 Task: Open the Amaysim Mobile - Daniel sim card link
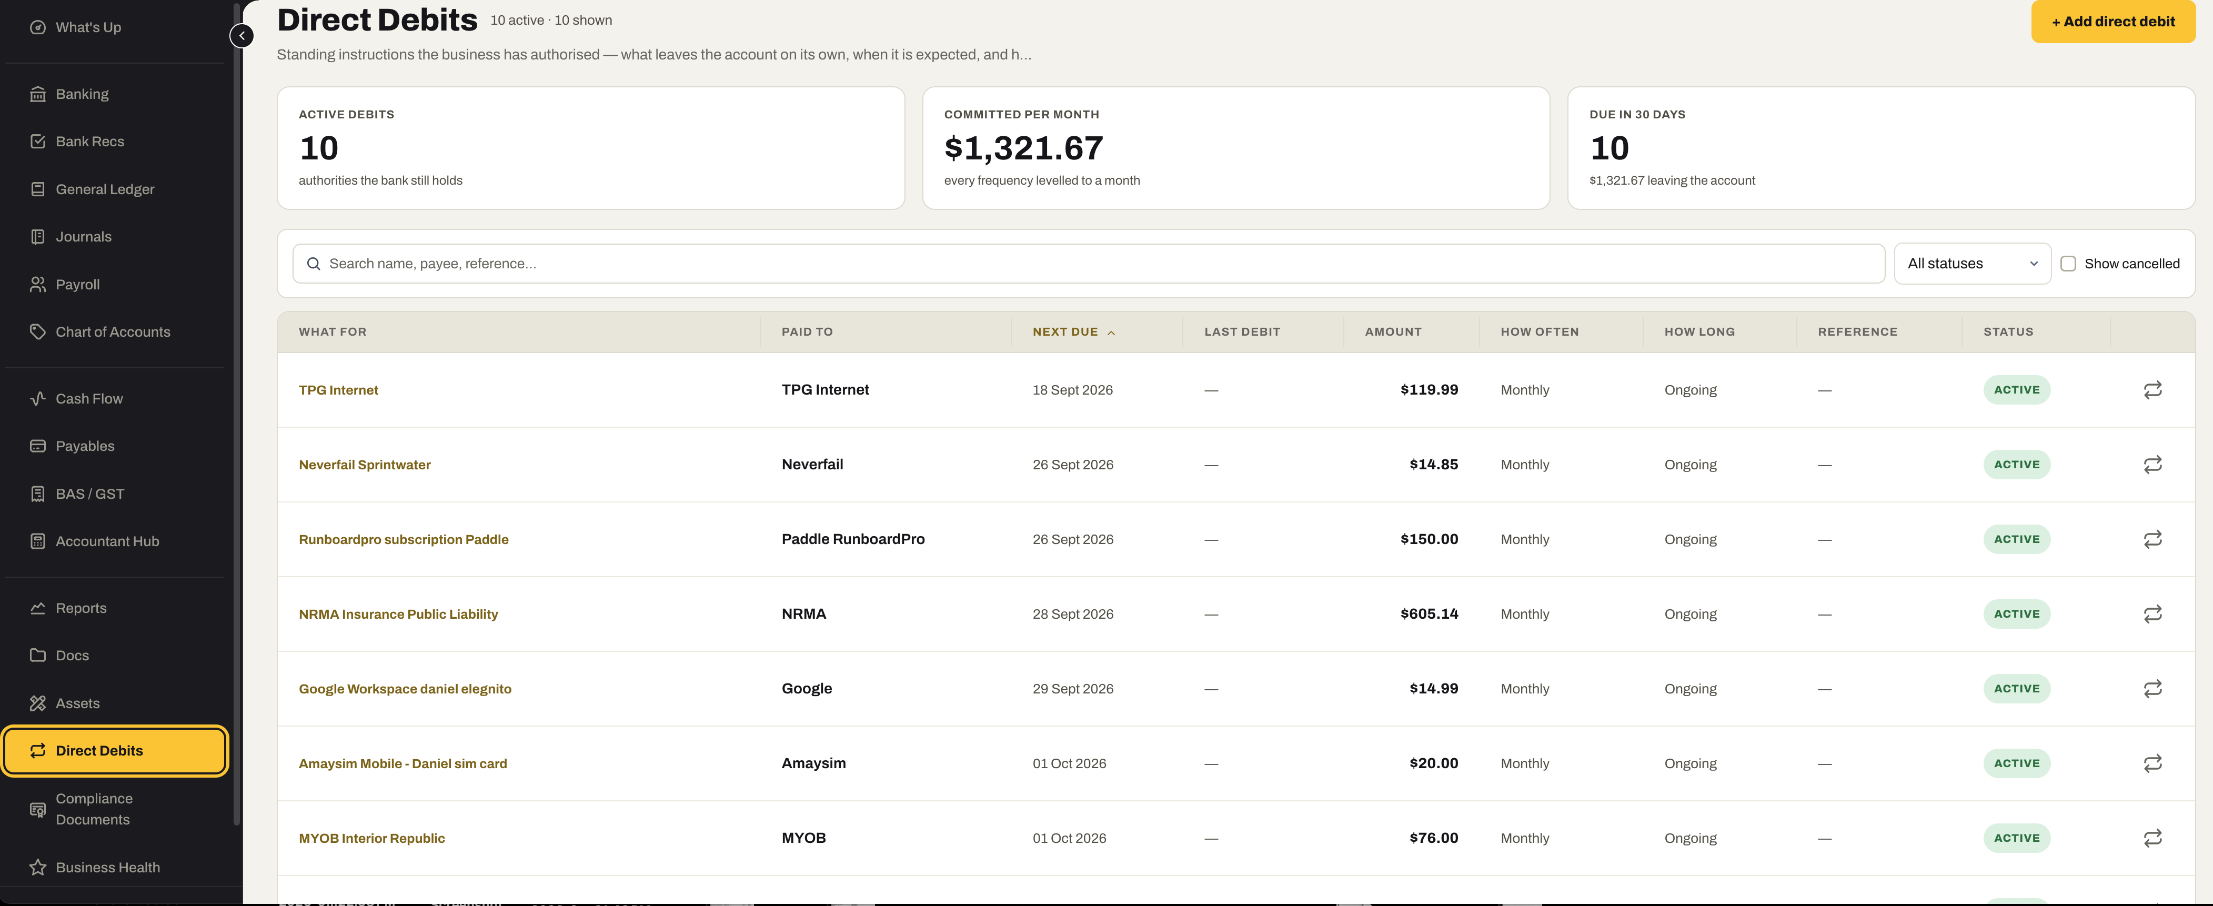click(x=402, y=763)
